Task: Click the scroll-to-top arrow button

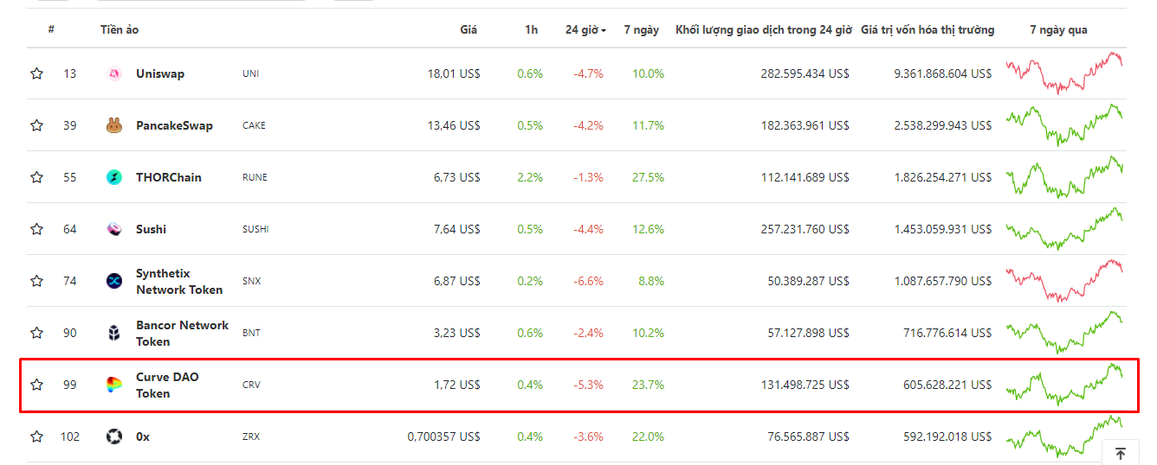Action: pyautogui.click(x=1120, y=453)
